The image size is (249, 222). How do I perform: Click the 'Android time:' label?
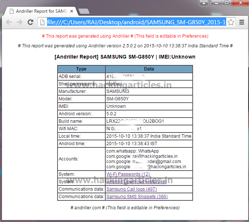click(72, 144)
